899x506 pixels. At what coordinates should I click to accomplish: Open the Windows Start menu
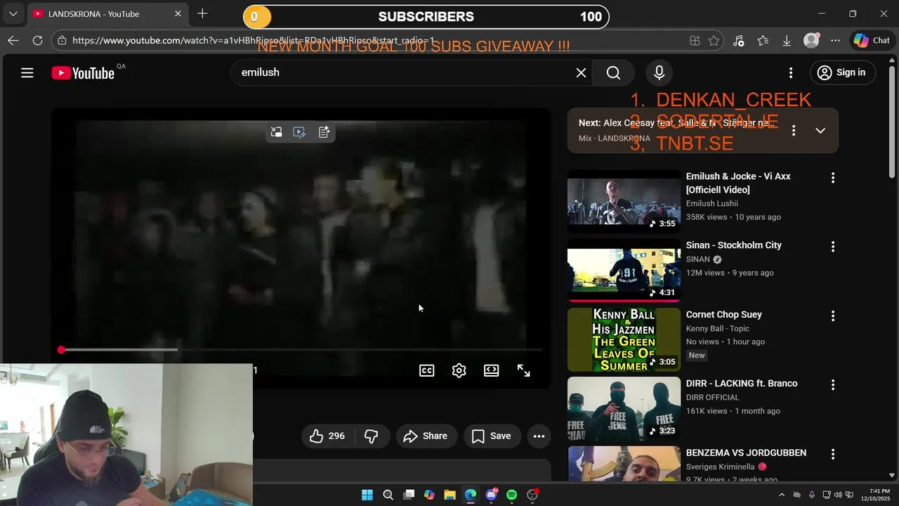[367, 495]
